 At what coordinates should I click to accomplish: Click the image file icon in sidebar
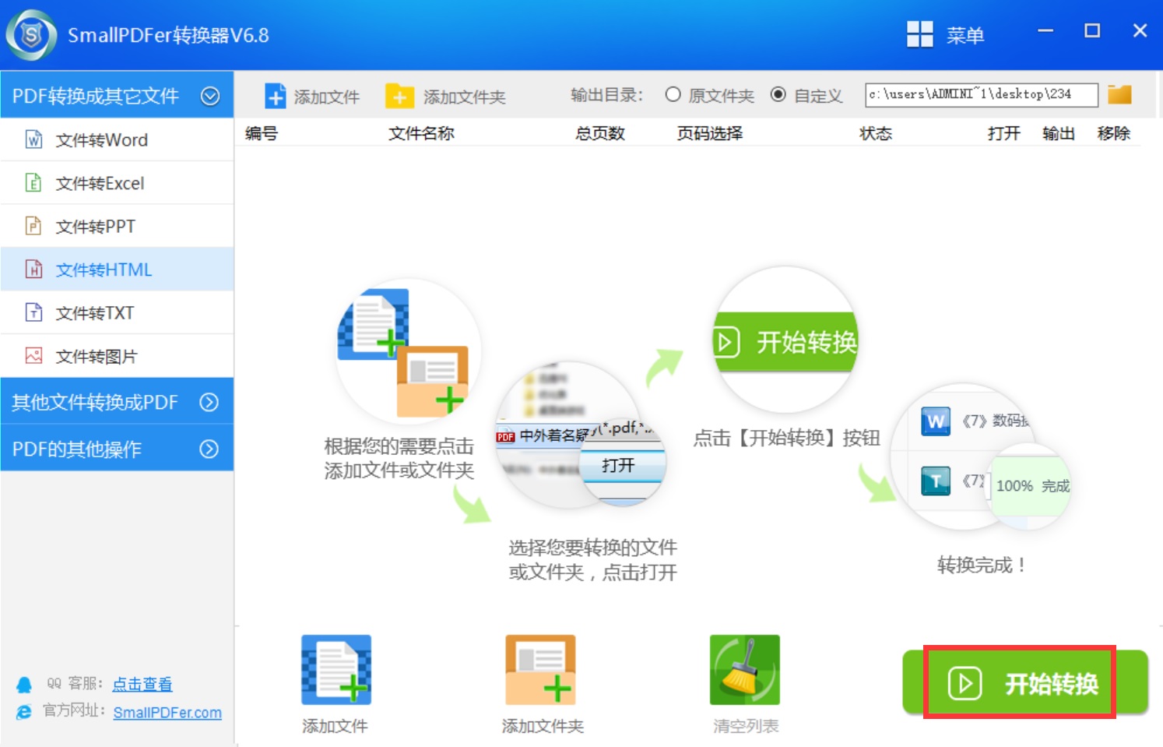33,356
